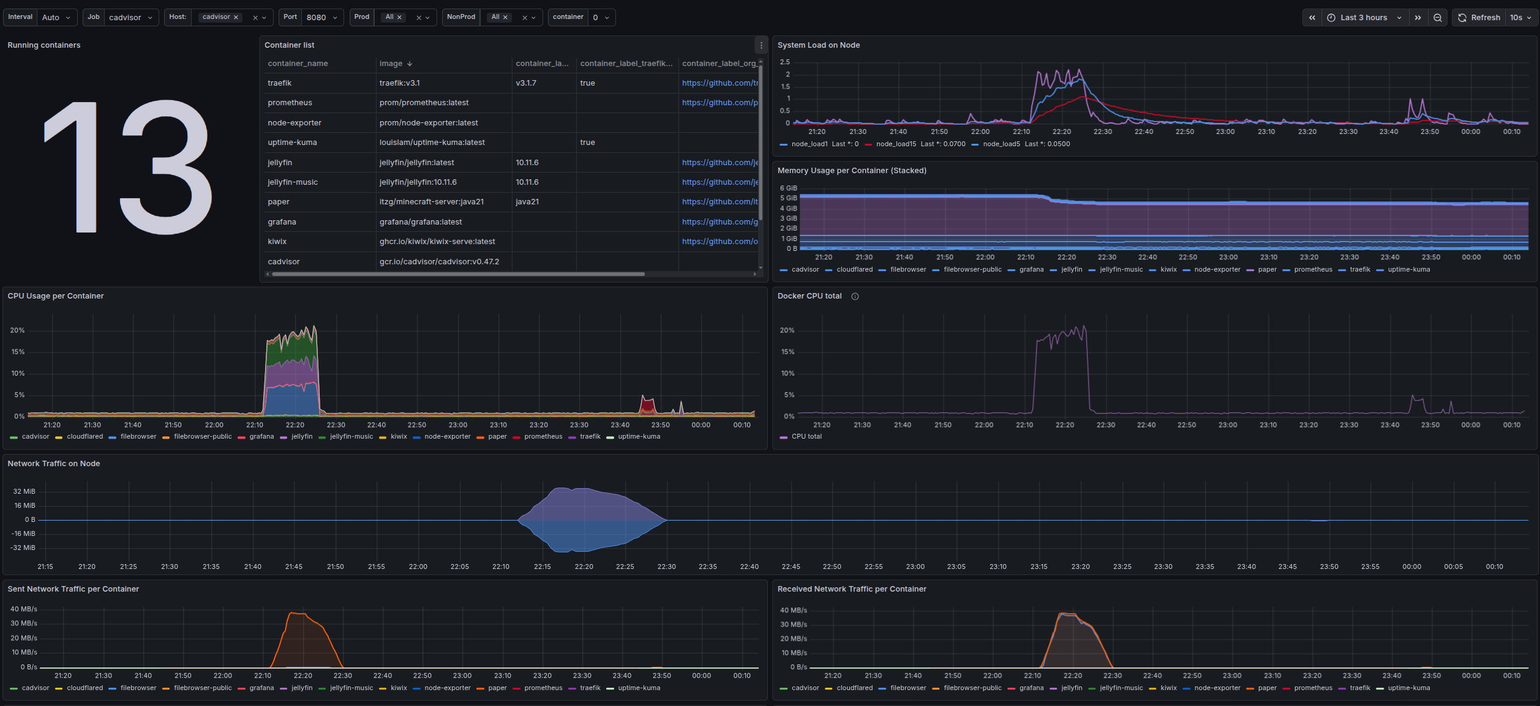Viewport: 1540px width, 706px height.
Task: Click the sort arrow on the image column
Action: coord(409,63)
